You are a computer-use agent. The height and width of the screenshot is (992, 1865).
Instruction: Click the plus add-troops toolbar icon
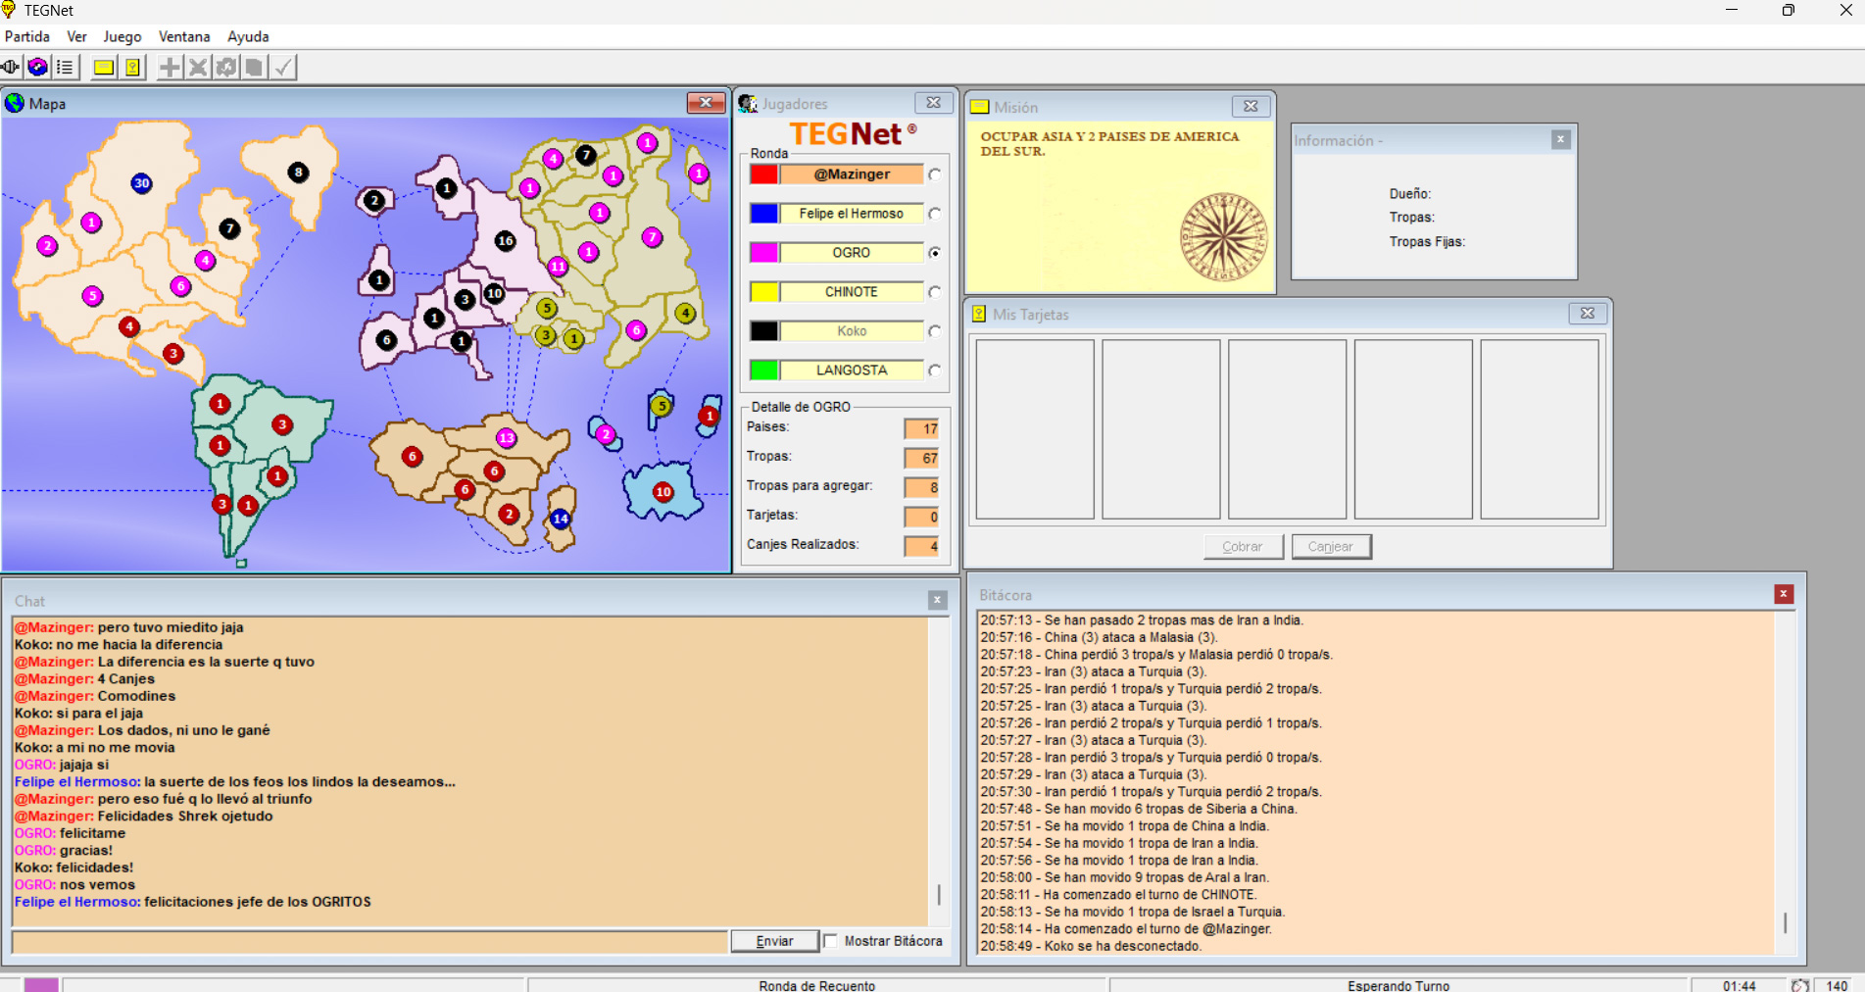[170, 67]
